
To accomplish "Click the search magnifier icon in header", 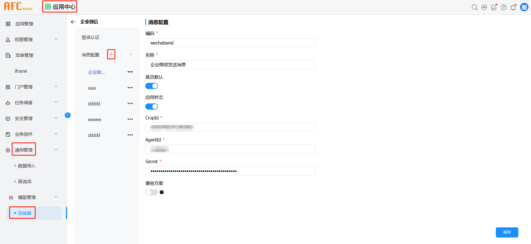I will click(474, 7).
